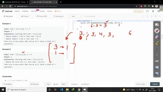
Task: Open editor info icon
Action: click(x=144, y=16)
